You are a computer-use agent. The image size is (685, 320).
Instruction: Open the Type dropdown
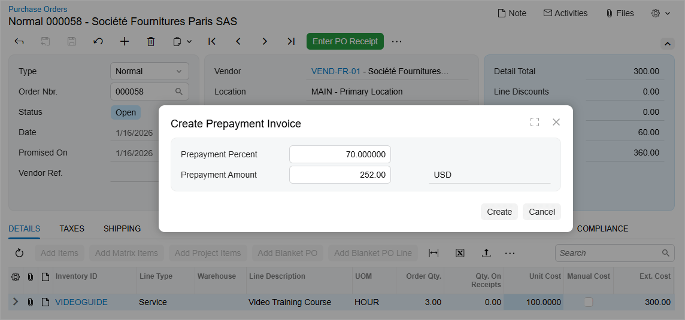pyautogui.click(x=150, y=71)
